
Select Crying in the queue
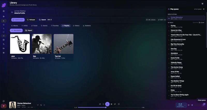coord(186,26)
